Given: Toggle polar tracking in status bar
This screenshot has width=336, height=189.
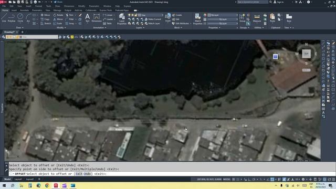Looking at the screenshot, I should pos(254,180).
